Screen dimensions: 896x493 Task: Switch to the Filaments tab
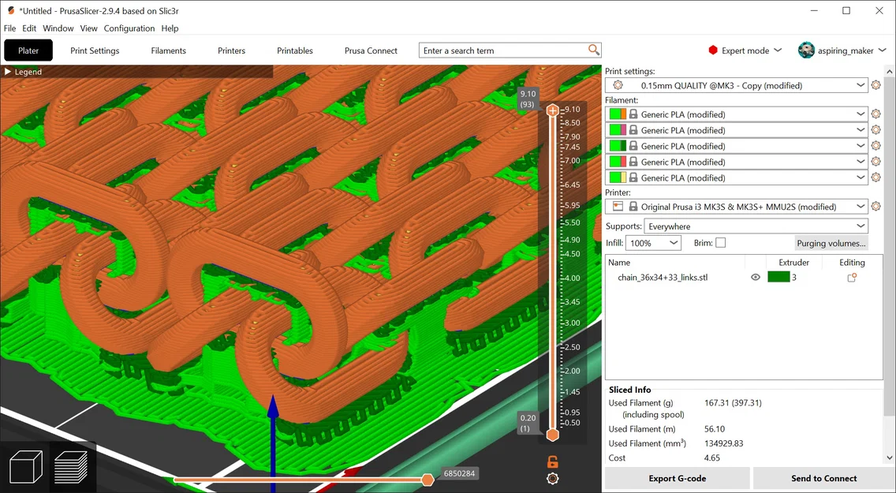(169, 50)
